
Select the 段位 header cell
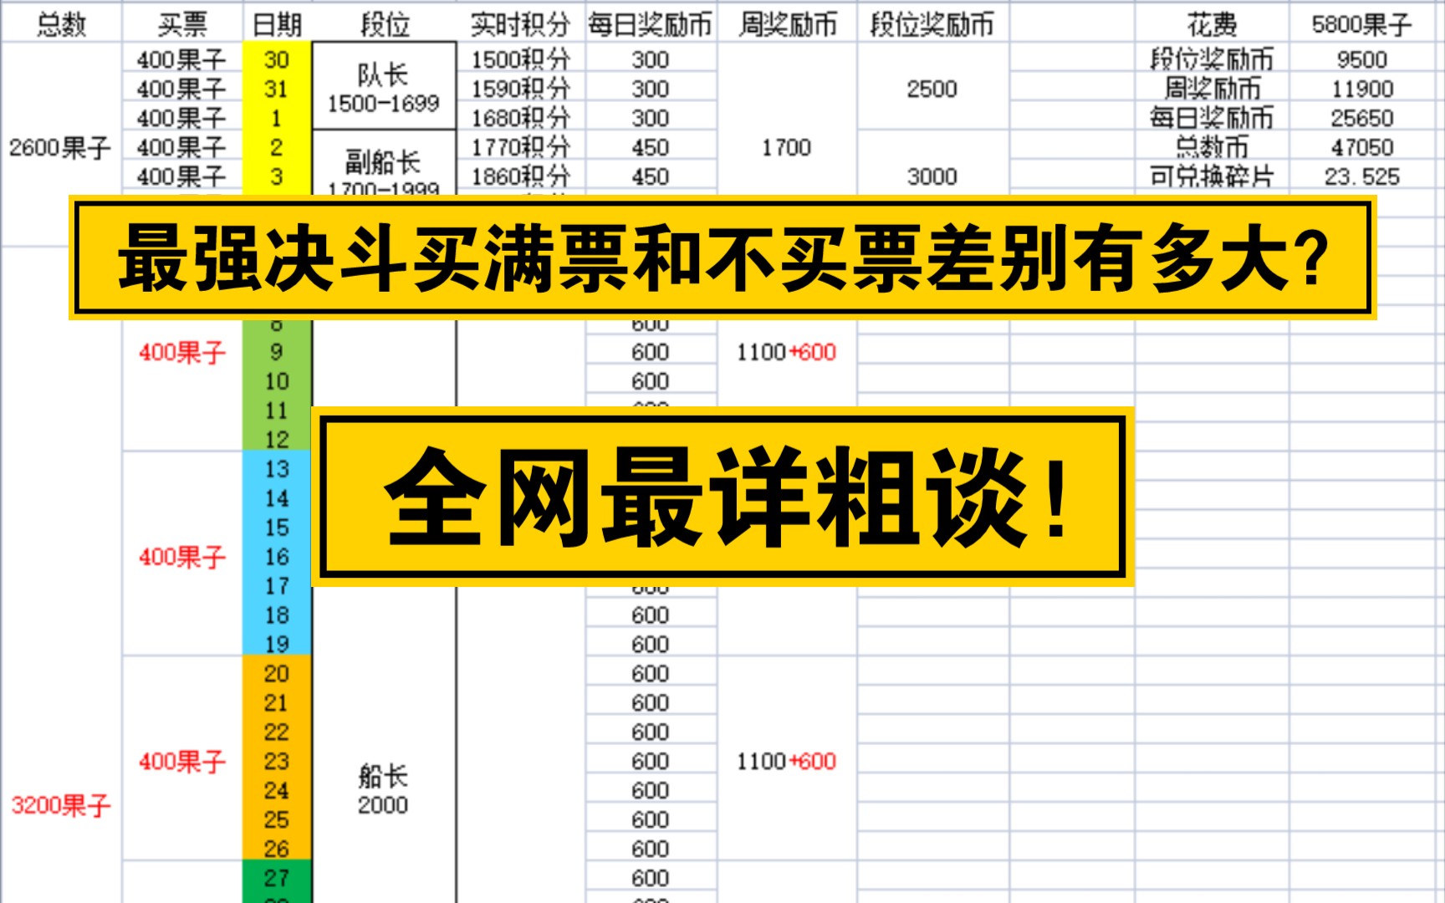385,24
